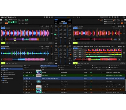Open the Night Vibes playlist favorite

(79, 66)
